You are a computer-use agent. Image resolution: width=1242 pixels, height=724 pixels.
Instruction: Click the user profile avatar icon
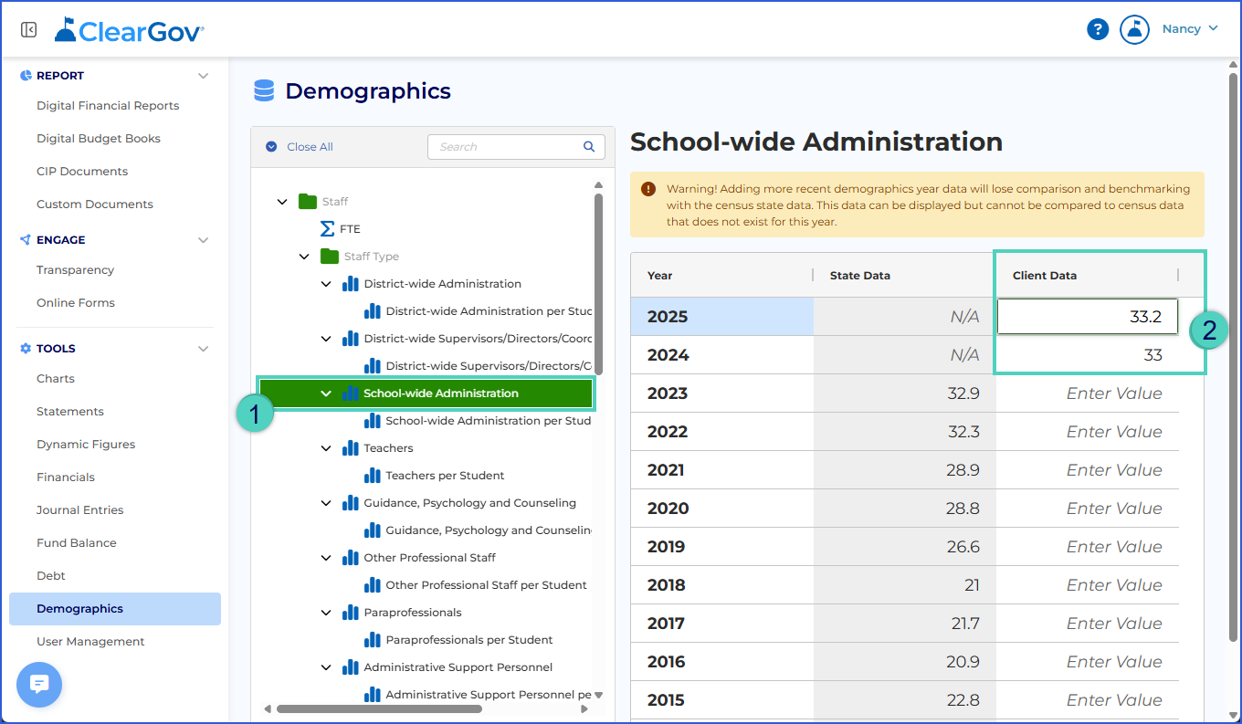pos(1134,29)
